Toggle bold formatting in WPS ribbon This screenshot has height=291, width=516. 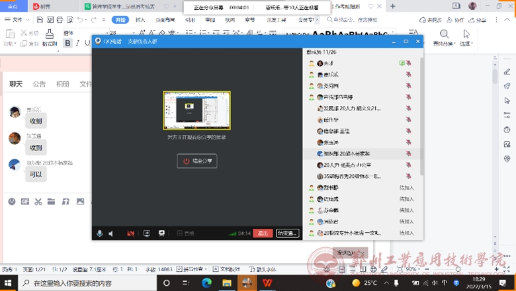click(67, 44)
